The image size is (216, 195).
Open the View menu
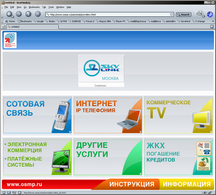19,7
